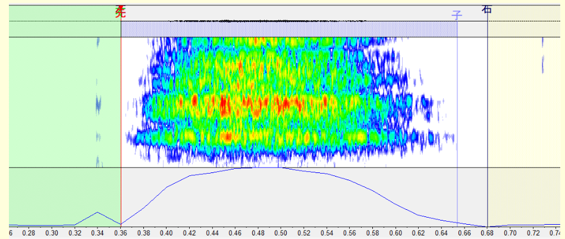This screenshot has width=565, height=239.
Task: Select the lavender 子 consonant marker label
Action: (x=457, y=15)
